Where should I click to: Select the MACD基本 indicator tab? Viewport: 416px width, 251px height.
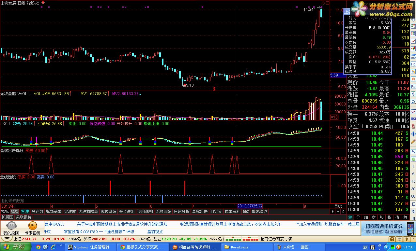click(54, 212)
